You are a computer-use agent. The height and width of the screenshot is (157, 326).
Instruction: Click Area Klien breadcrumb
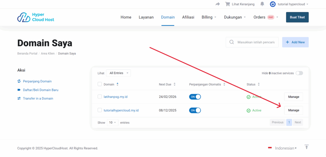coord(48,54)
